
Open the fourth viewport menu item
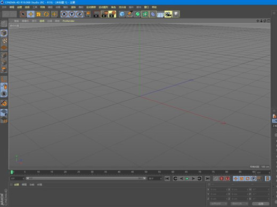(x=42, y=21)
